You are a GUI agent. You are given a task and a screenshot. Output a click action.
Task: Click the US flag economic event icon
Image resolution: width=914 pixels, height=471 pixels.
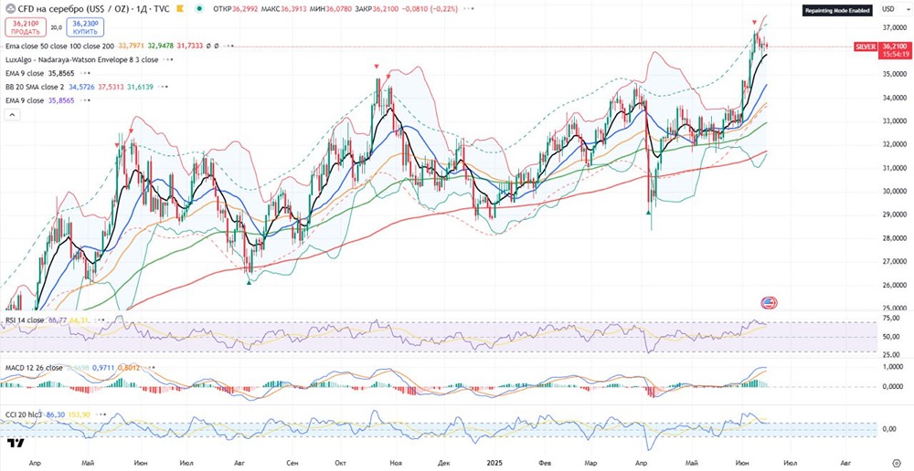coord(769,303)
